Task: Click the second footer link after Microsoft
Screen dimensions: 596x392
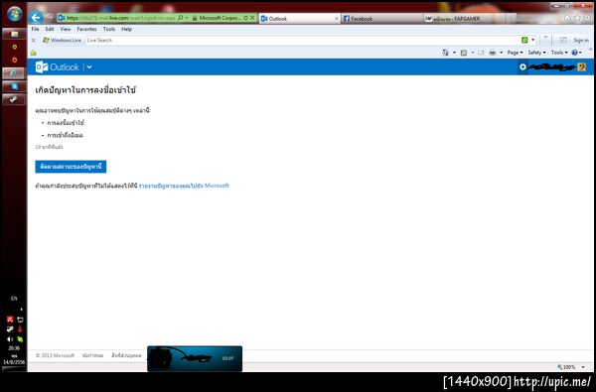Action: tap(126, 355)
